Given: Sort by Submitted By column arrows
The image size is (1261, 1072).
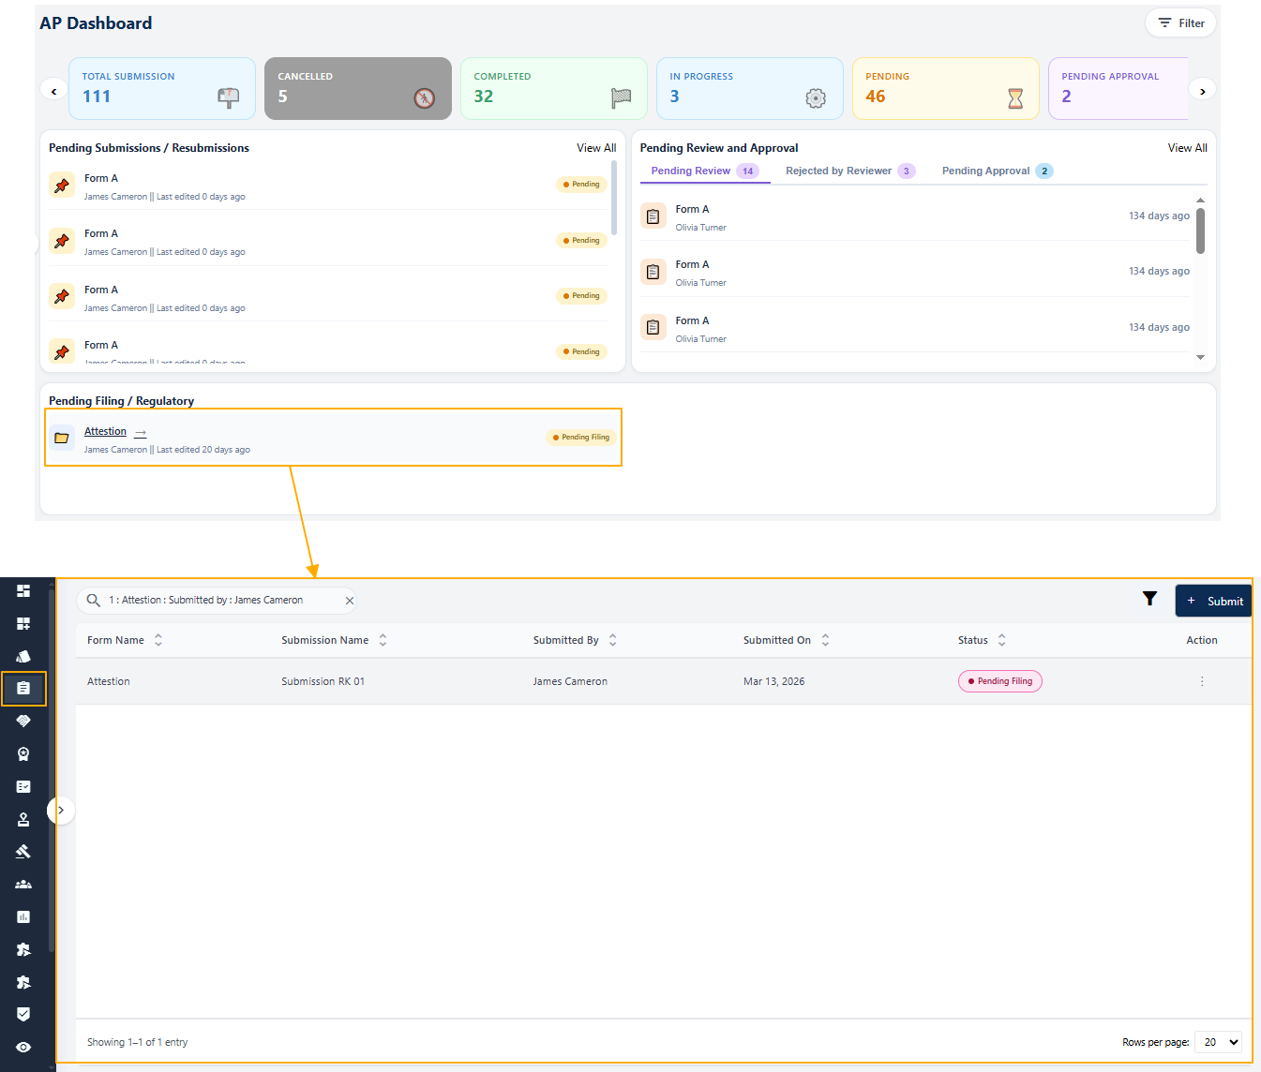Looking at the screenshot, I should 612,640.
